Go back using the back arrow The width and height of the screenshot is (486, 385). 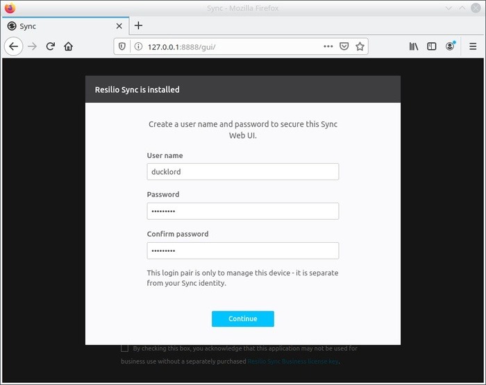tap(13, 46)
